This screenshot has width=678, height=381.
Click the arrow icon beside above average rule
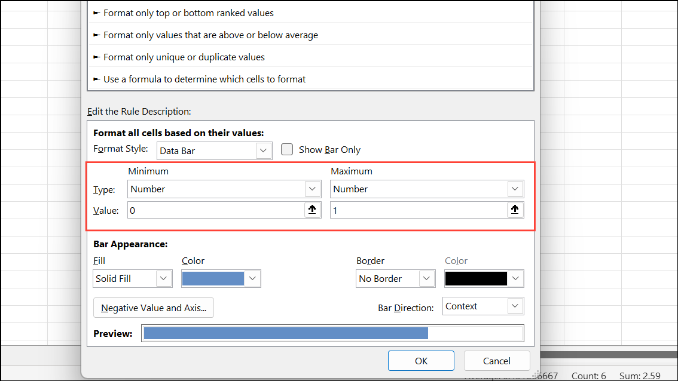coord(97,35)
